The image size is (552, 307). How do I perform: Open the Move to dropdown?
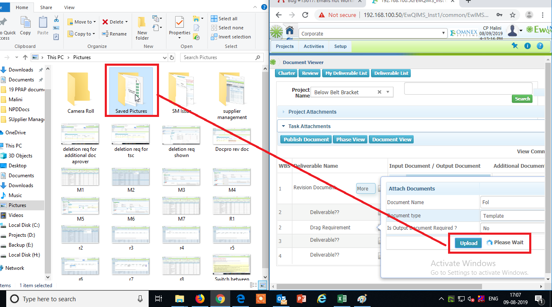(x=82, y=22)
